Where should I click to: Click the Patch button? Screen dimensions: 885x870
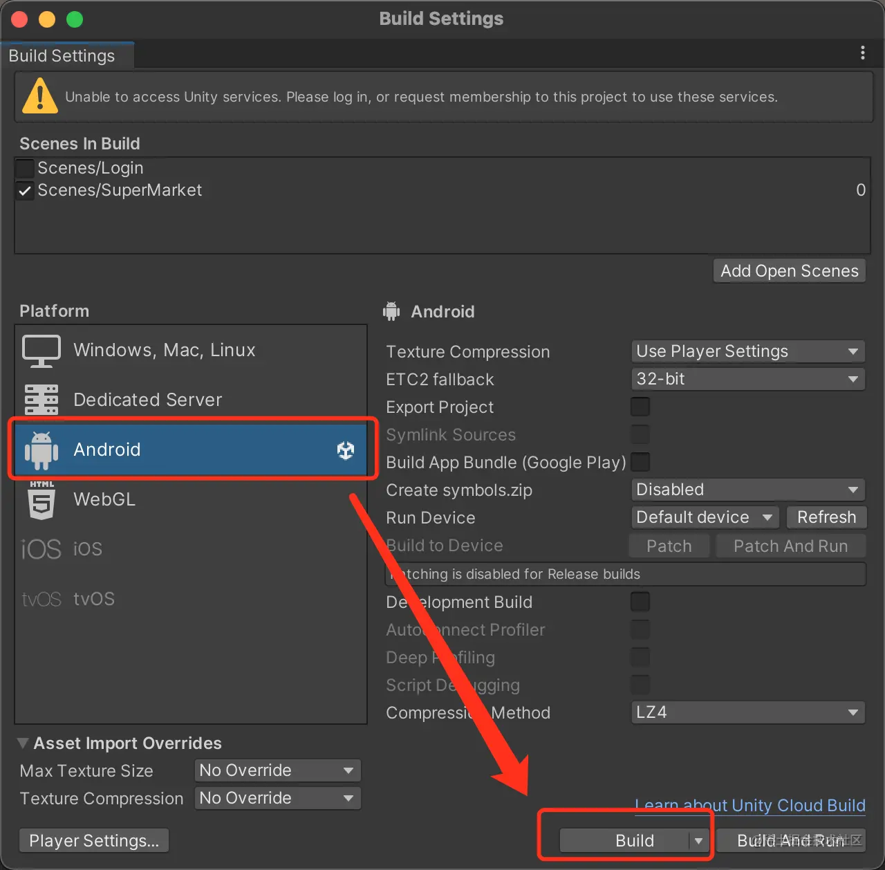[669, 546]
